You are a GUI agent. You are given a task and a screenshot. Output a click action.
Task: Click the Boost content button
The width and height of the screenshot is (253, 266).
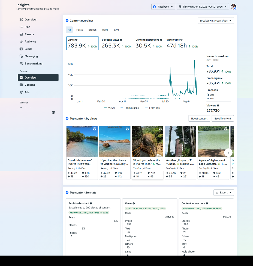(199, 119)
